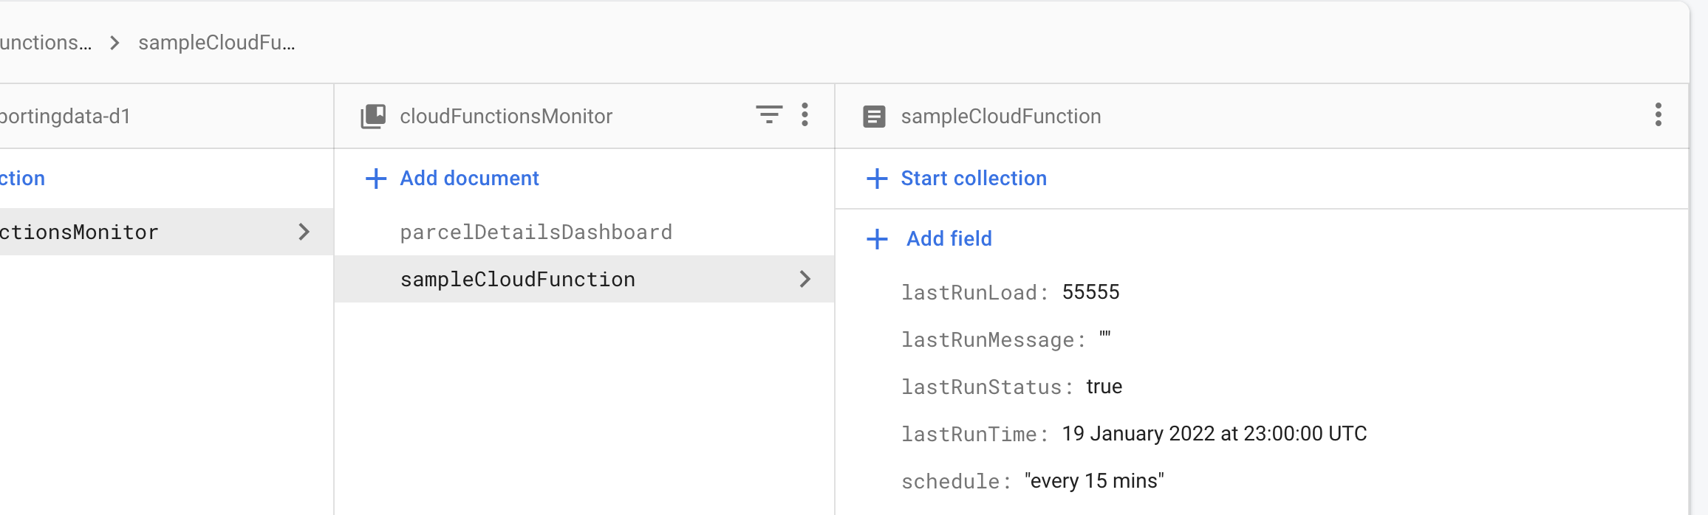Click Add document link
The width and height of the screenshot is (1708, 515).
pos(469,179)
